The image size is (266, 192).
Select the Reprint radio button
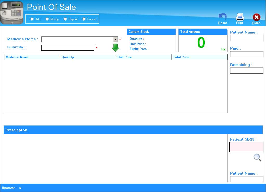[x=65, y=19]
